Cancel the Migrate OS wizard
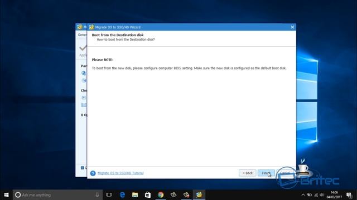Image resolution: width=357 pixels, height=200 pixels. 285,173
